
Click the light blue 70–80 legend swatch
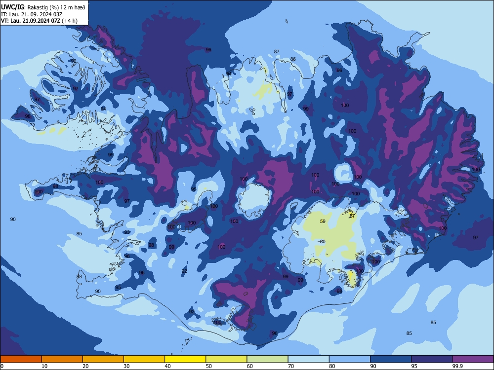click(308, 359)
